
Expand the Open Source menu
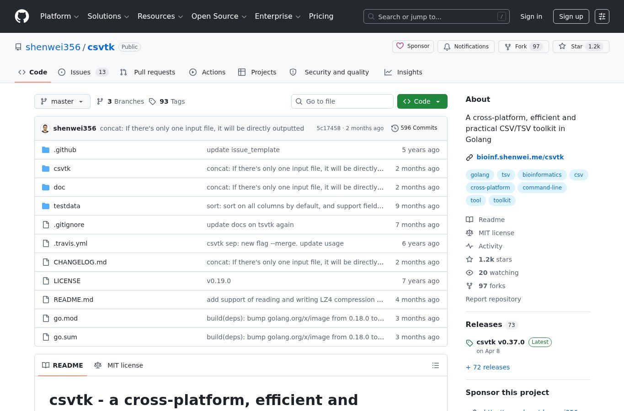click(x=219, y=16)
